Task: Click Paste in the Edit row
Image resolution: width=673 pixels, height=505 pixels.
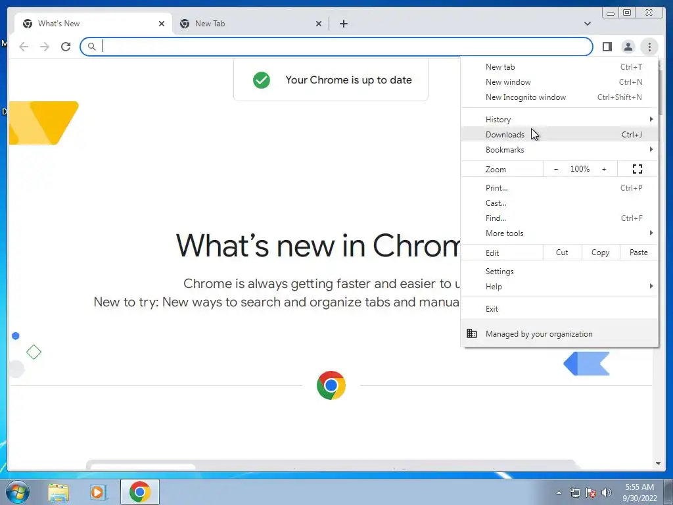Action: tap(639, 252)
